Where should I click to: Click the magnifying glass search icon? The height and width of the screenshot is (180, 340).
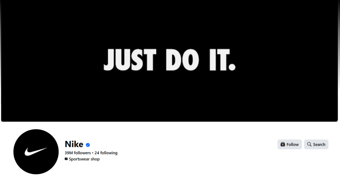click(x=309, y=144)
